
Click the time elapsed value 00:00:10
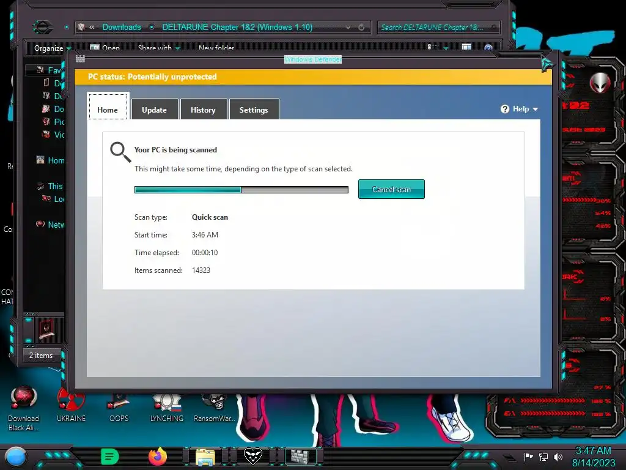(x=205, y=253)
